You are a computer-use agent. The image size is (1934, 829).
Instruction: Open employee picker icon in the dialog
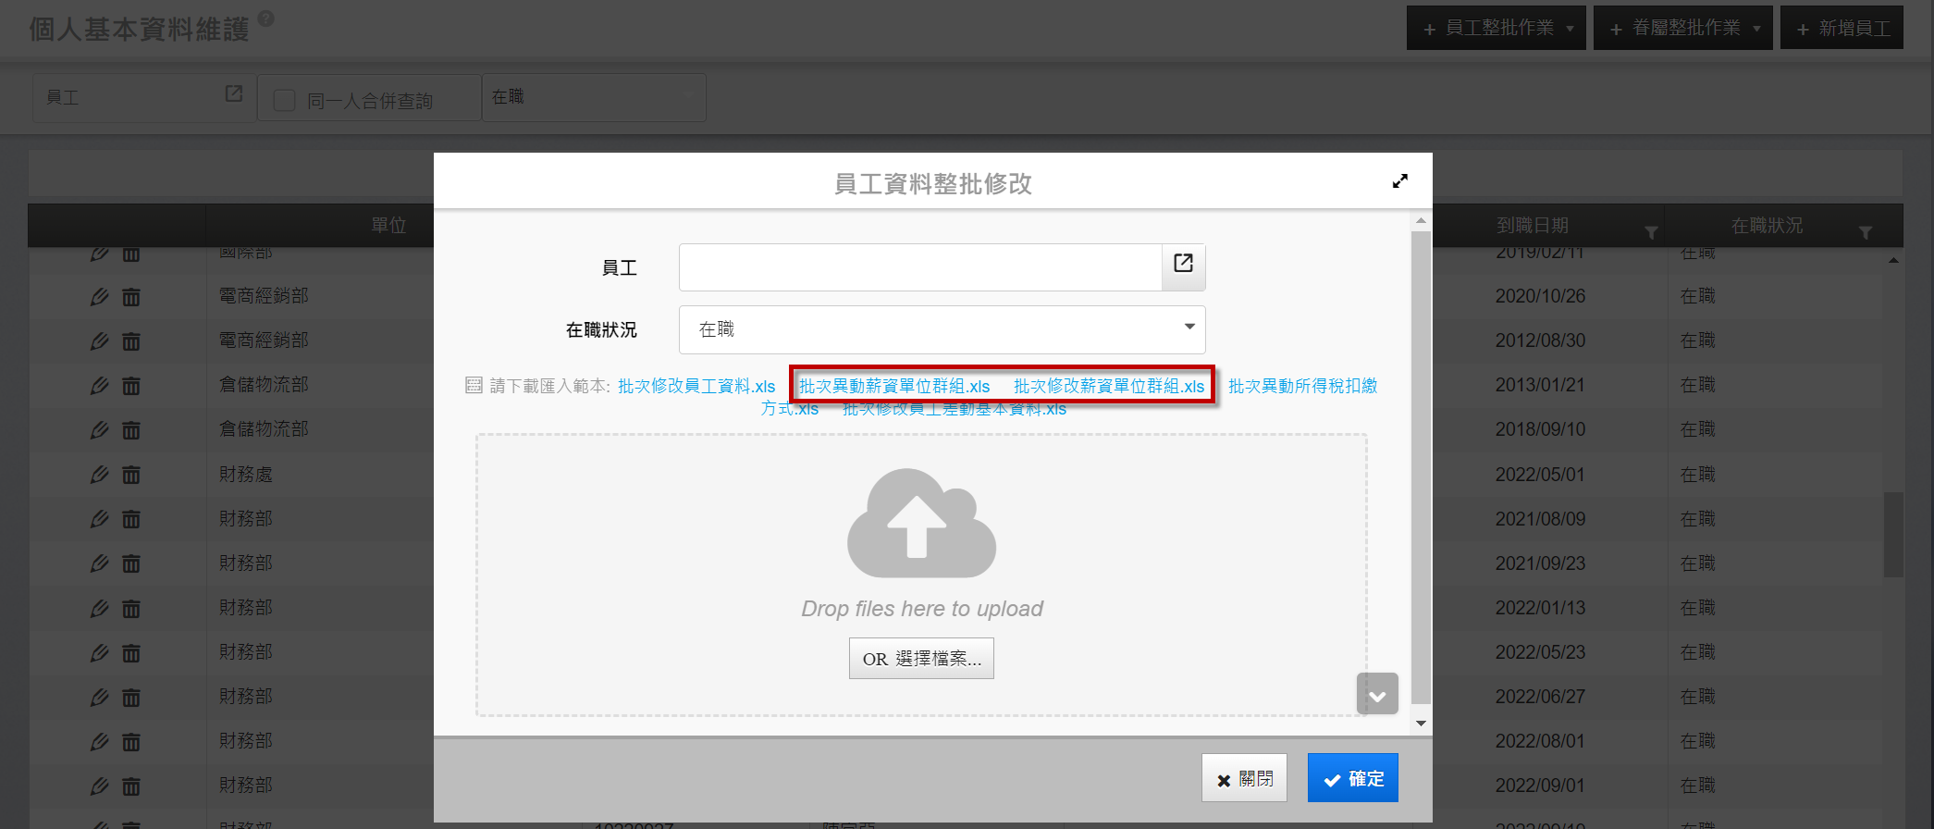(x=1183, y=265)
